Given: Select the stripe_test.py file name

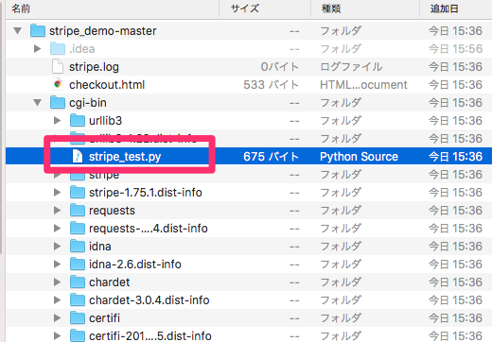Looking at the screenshot, I should pos(125,157).
